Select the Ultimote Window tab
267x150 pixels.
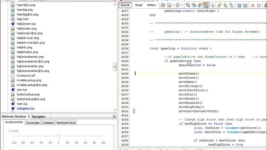coord(14,117)
